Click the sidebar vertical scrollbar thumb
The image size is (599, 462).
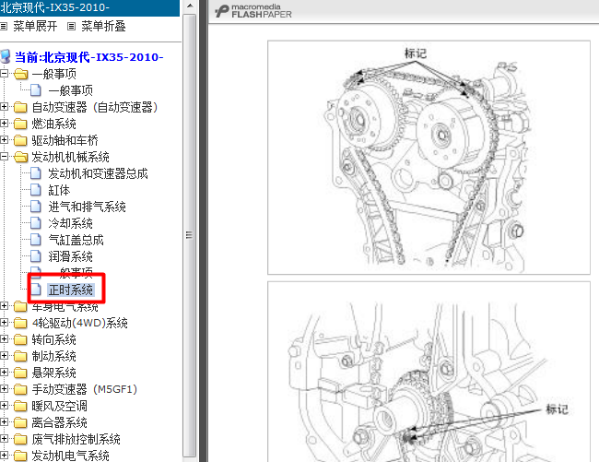(190, 235)
